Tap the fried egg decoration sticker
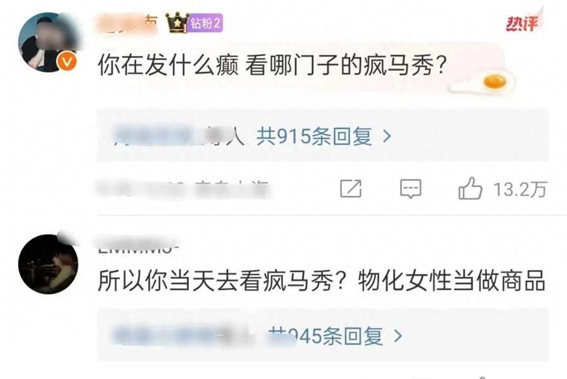The width and height of the screenshot is (567, 379). pyautogui.click(x=484, y=82)
